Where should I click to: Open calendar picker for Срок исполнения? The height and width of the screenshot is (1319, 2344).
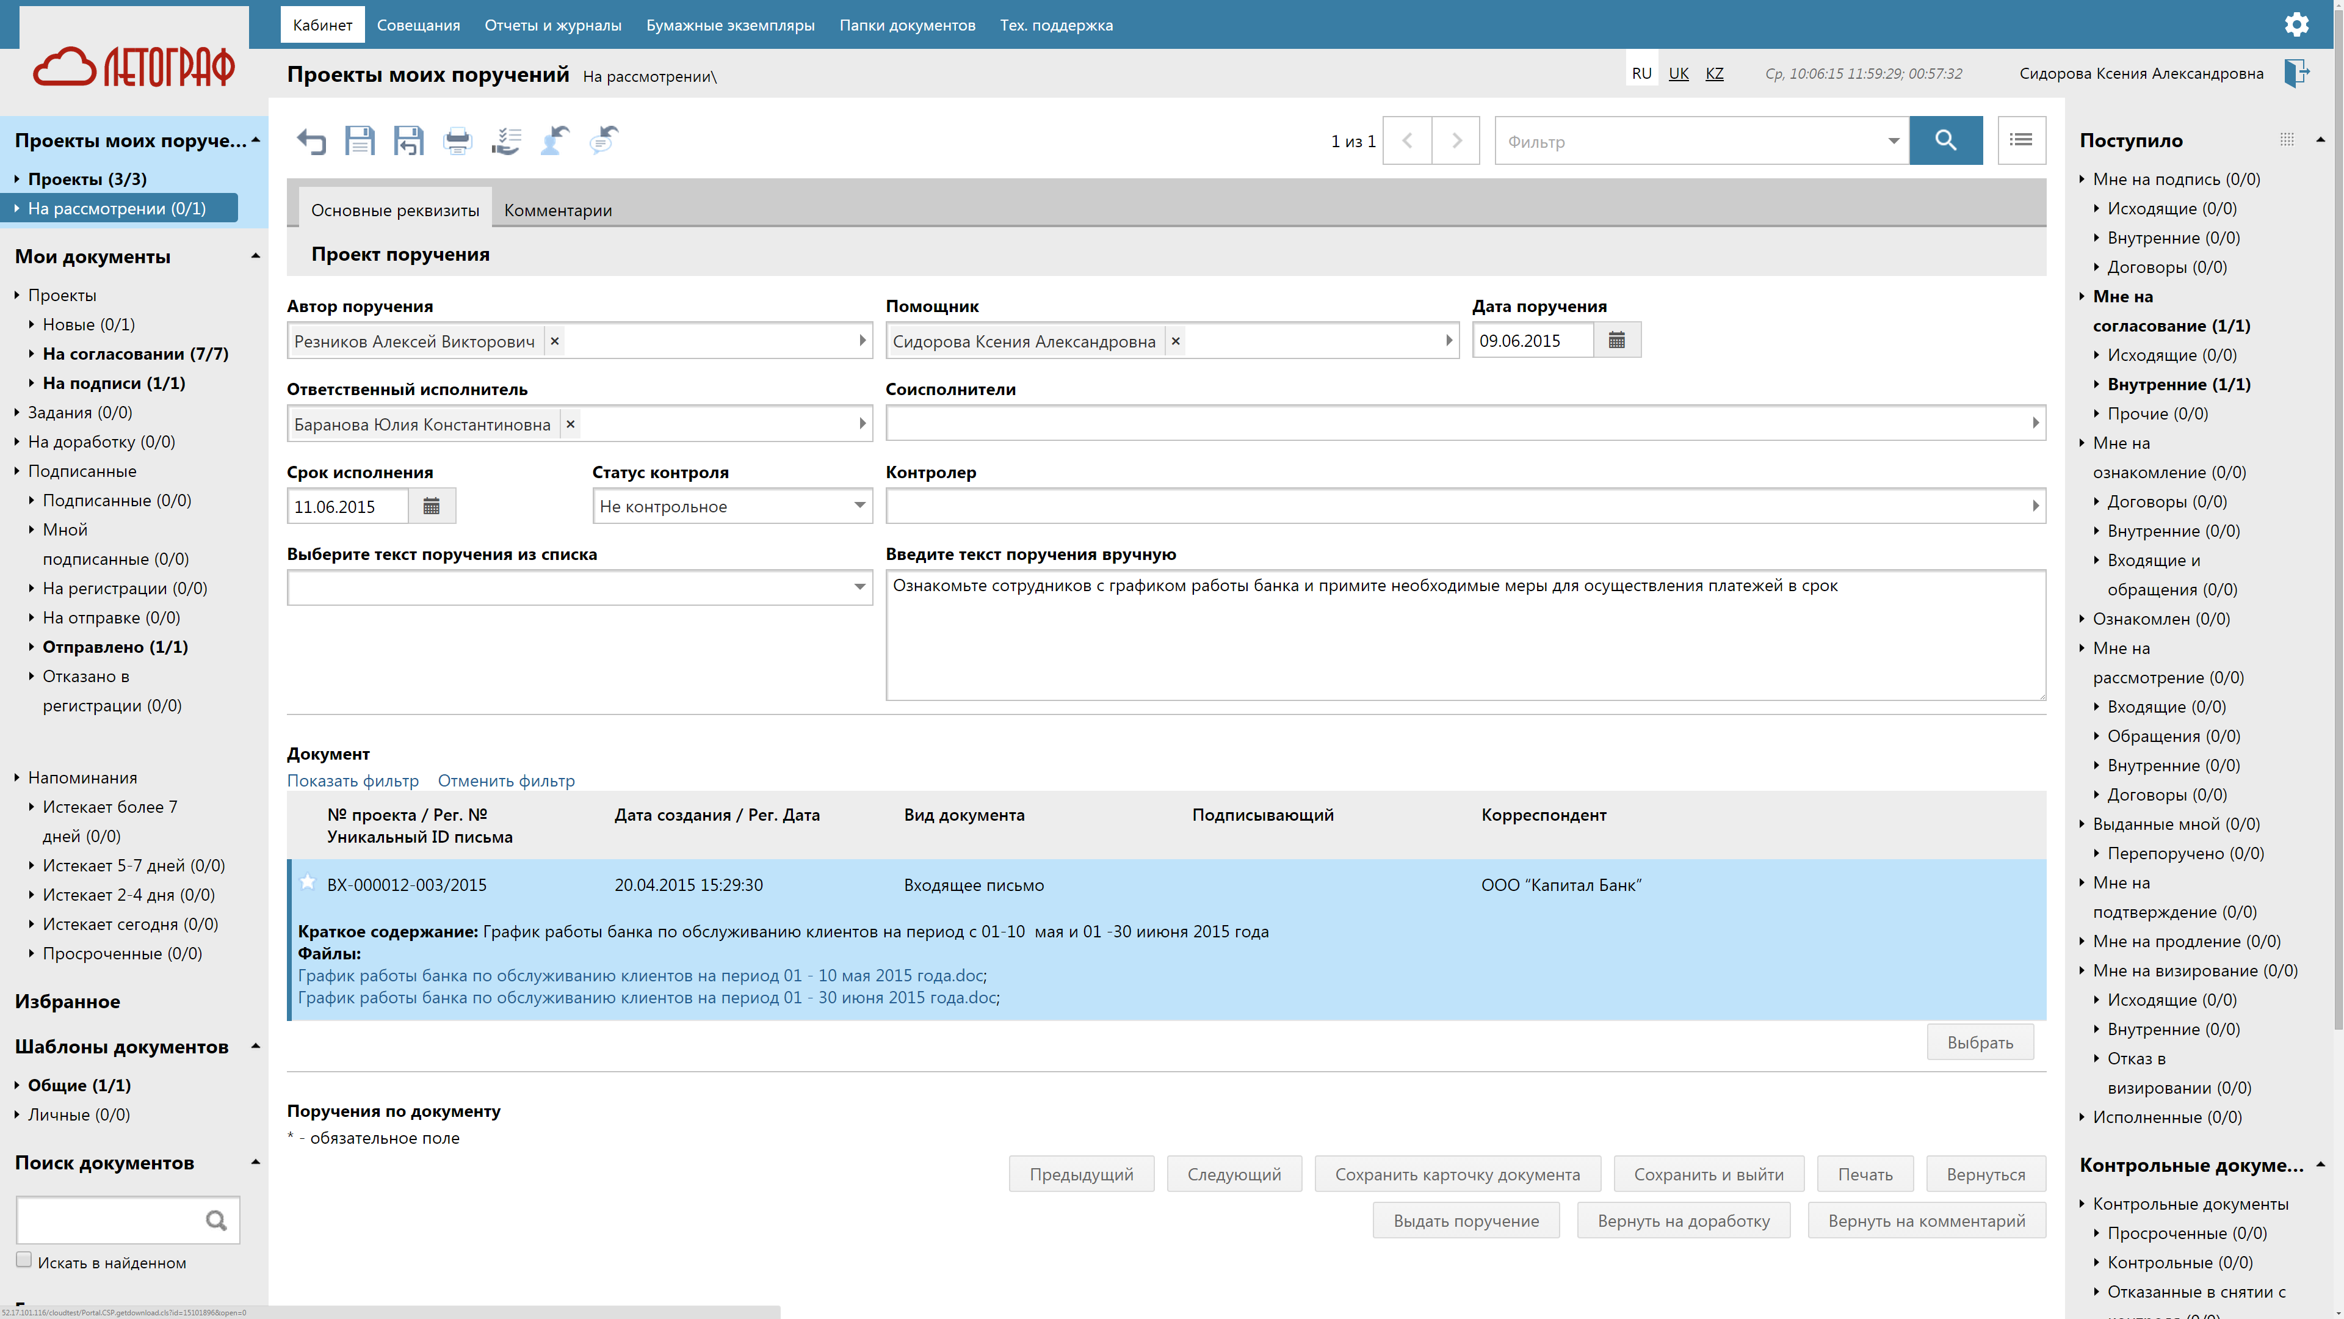coord(432,505)
